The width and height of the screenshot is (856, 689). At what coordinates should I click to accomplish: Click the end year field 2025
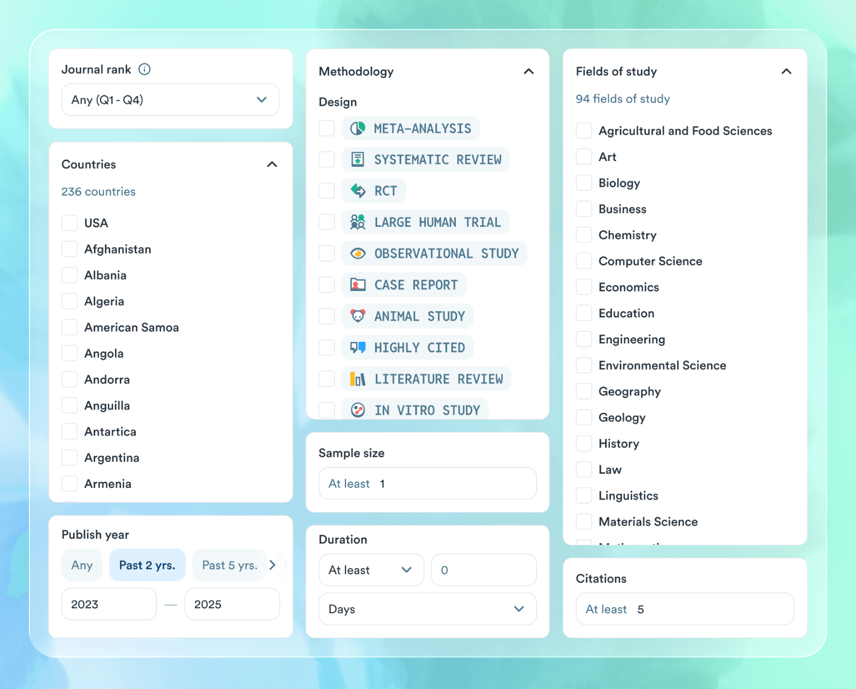click(x=232, y=604)
